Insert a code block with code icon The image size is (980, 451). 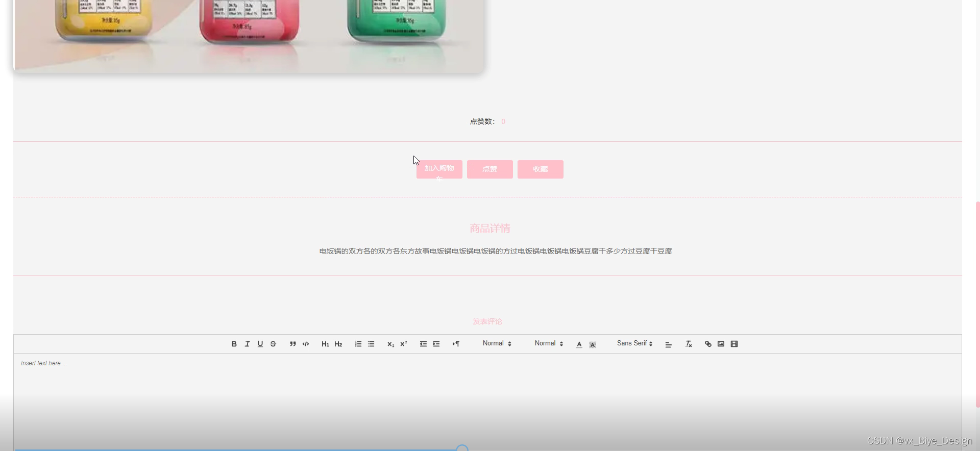306,344
